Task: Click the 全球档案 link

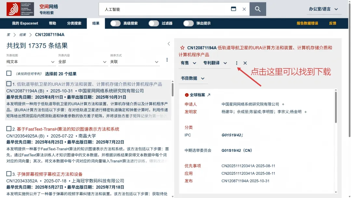Action: (198, 95)
